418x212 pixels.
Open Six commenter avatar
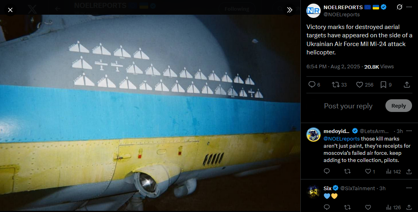(313, 192)
